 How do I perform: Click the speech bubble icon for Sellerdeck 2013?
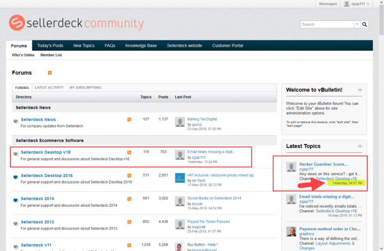[x=16, y=223]
